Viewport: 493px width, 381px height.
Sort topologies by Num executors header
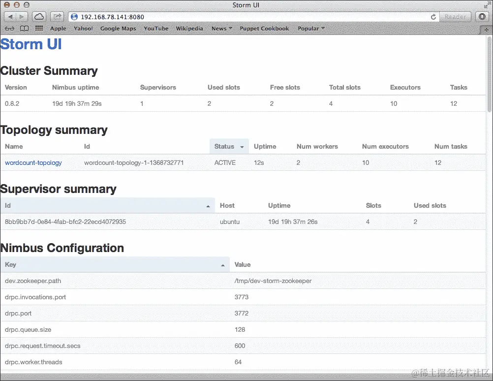point(385,146)
